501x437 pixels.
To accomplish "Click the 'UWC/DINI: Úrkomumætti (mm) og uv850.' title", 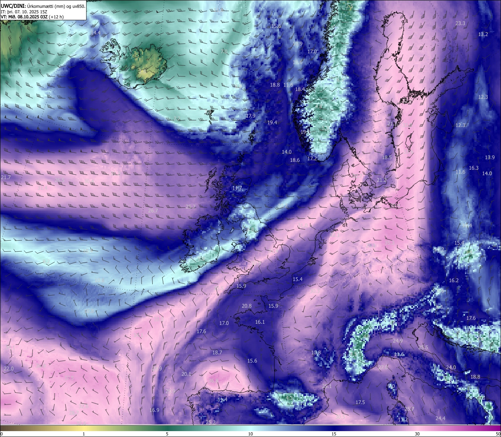I will coord(43,6).
